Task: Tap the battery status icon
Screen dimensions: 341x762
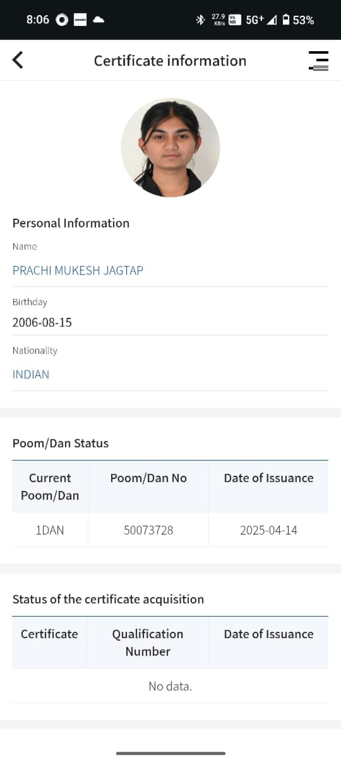Action: 286,20
